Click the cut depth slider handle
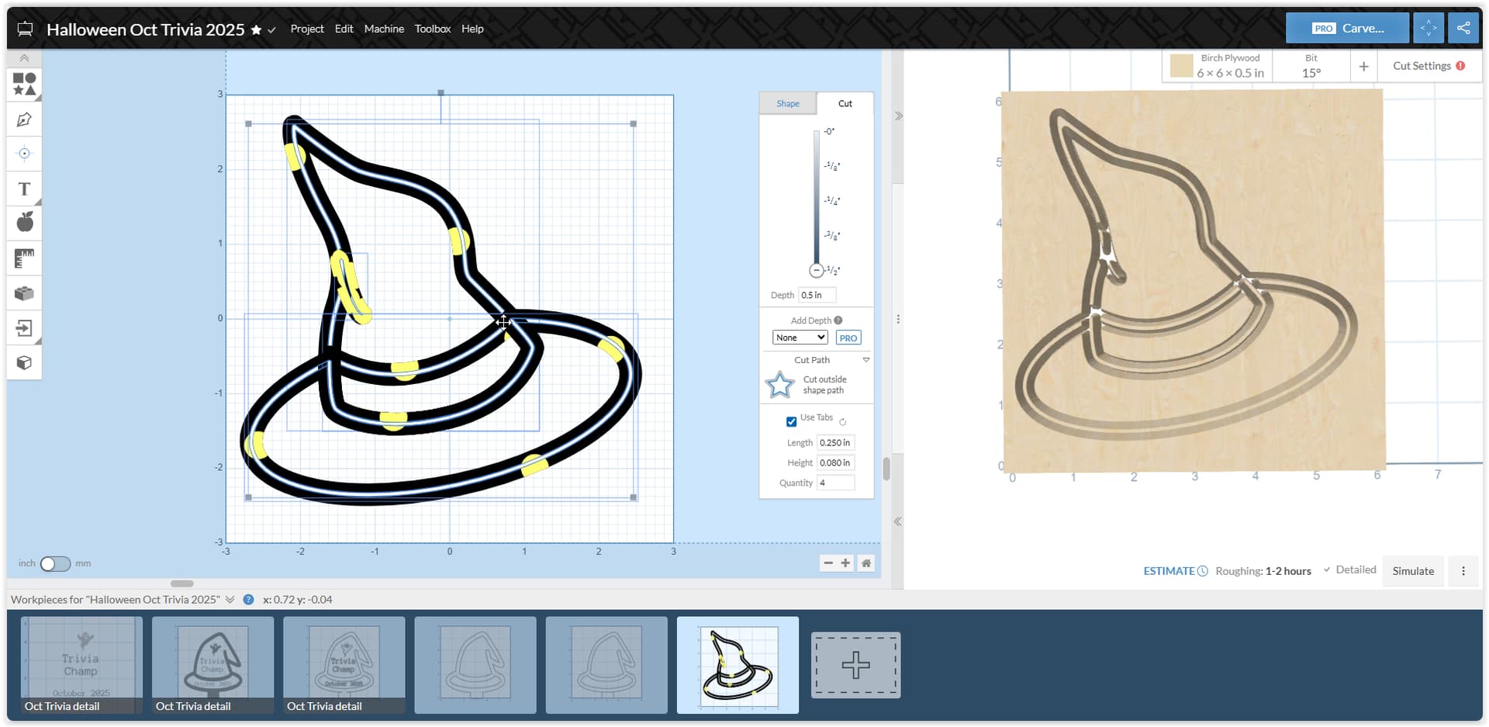1489x727 pixels. tap(816, 271)
